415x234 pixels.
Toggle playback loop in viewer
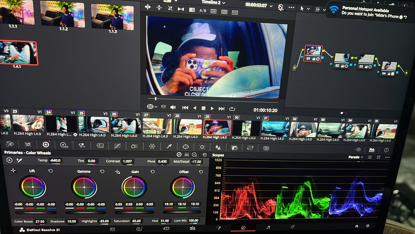[232, 108]
